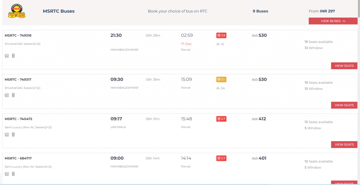The image size is (360, 185).
Task: Select bus name MSRTC - 740472
Action: tap(18, 119)
